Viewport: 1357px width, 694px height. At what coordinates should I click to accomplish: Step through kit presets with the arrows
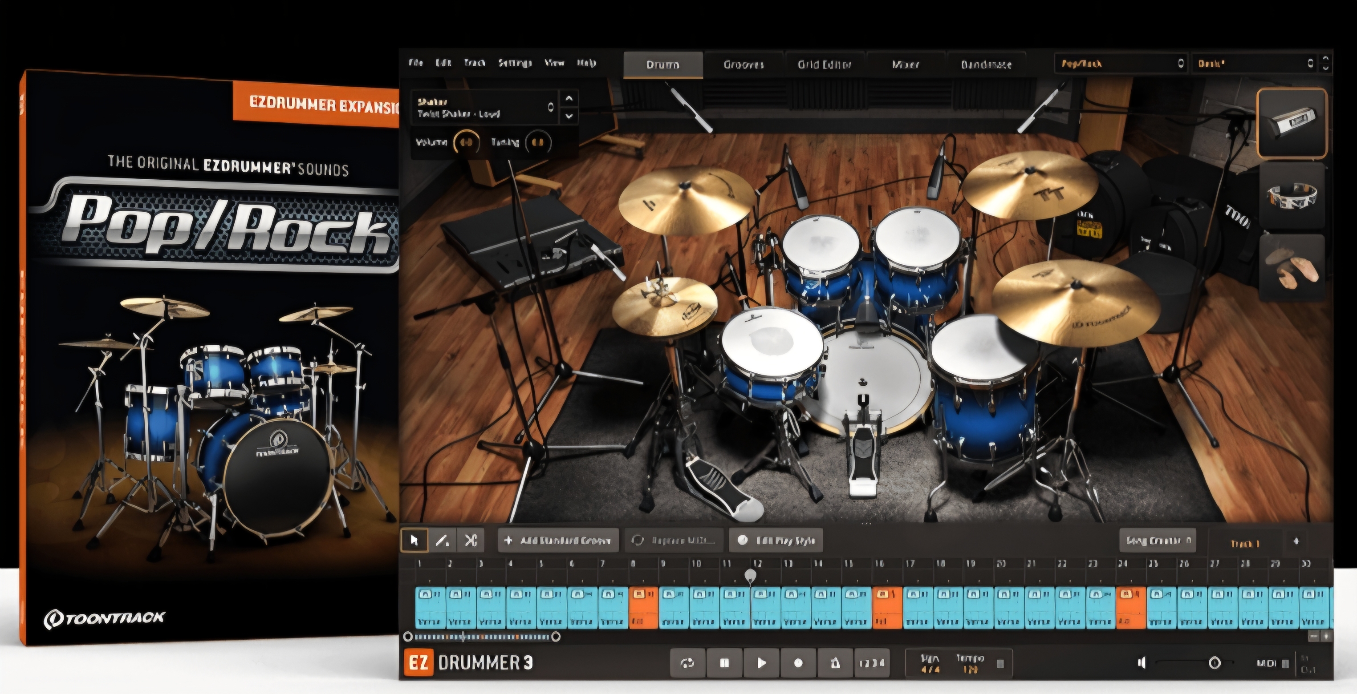pyautogui.click(x=1325, y=64)
